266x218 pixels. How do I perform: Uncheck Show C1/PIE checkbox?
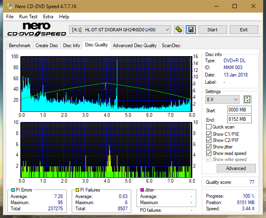click(x=209, y=134)
